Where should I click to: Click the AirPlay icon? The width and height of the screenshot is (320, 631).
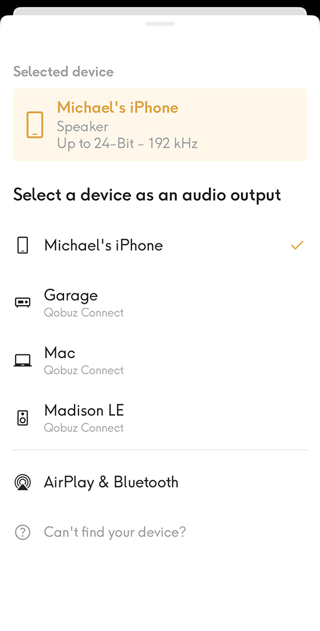(x=23, y=482)
